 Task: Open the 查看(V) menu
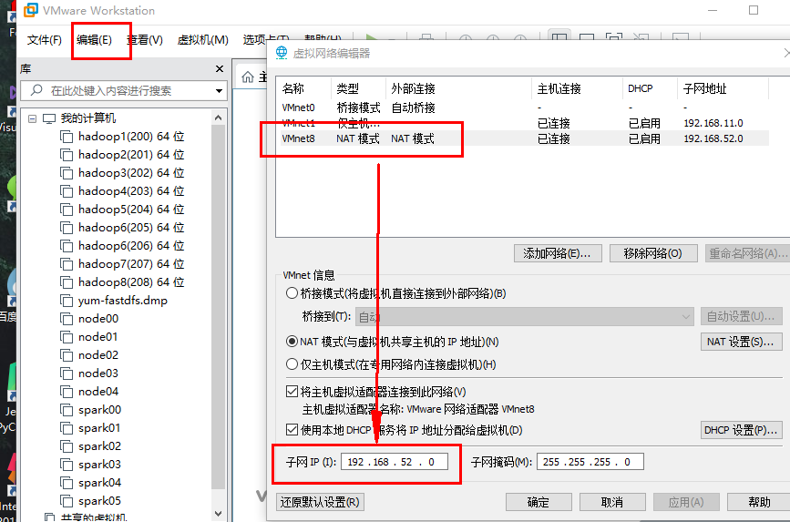tap(145, 40)
